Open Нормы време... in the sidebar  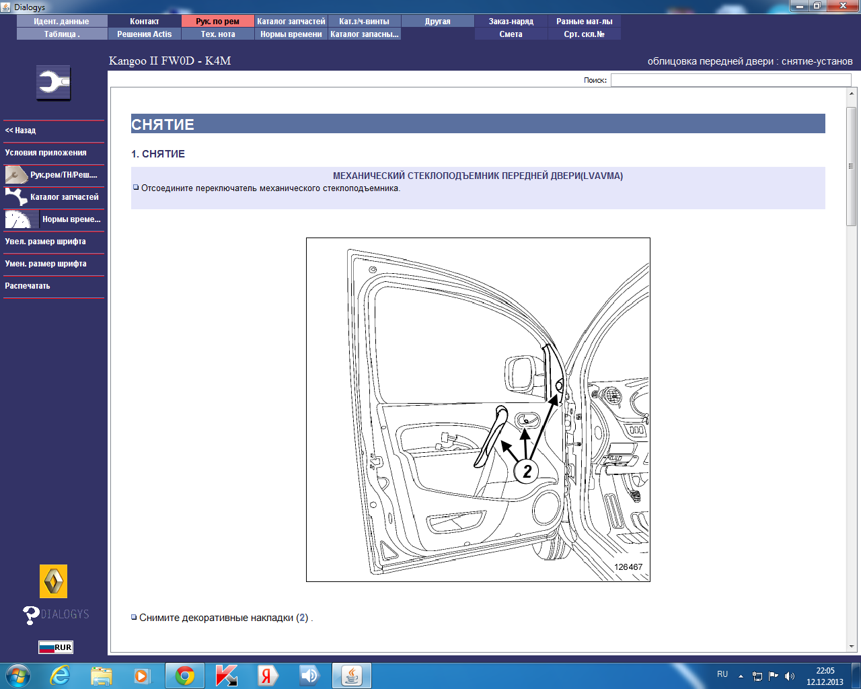54,219
